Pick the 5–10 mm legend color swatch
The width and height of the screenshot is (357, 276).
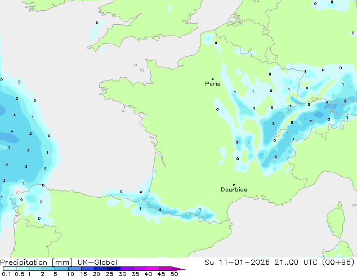pyautogui.click(x=61, y=269)
